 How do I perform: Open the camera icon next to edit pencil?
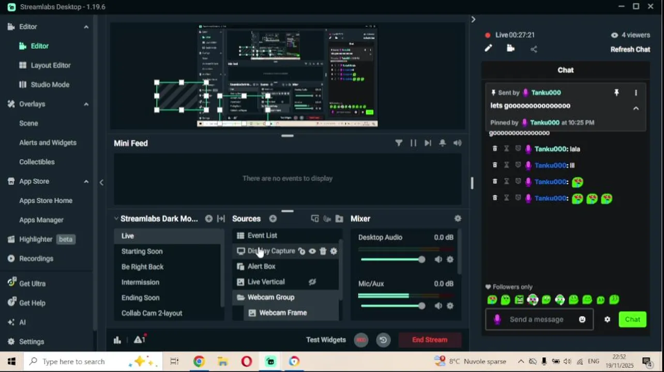click(510, 49)
